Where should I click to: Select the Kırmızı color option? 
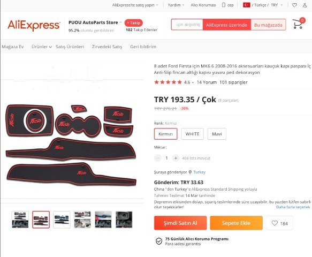tap(165, 134)
